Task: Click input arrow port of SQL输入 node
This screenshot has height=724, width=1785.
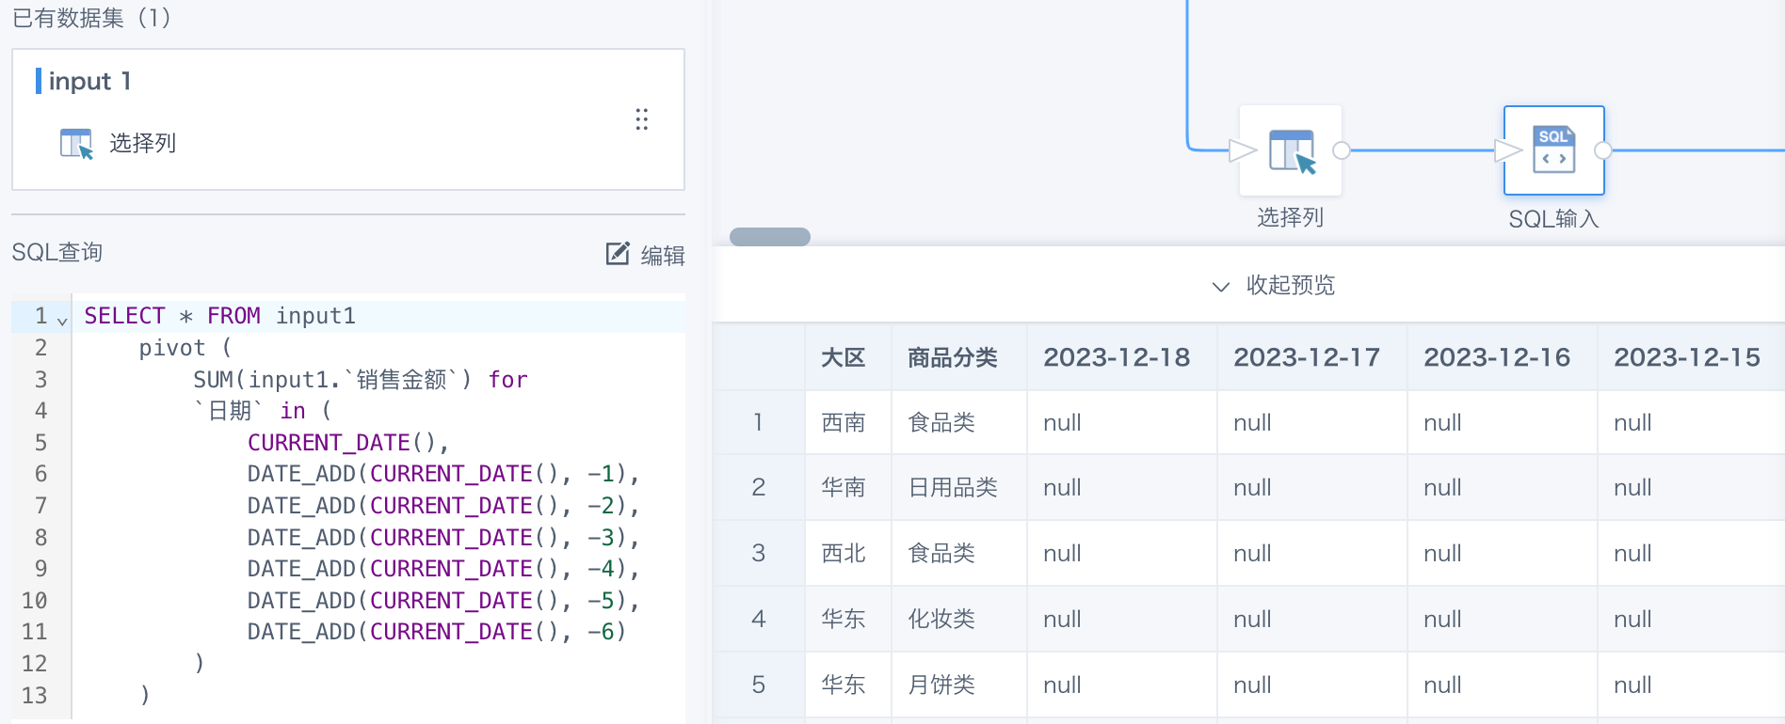Action: (1508, 150)
